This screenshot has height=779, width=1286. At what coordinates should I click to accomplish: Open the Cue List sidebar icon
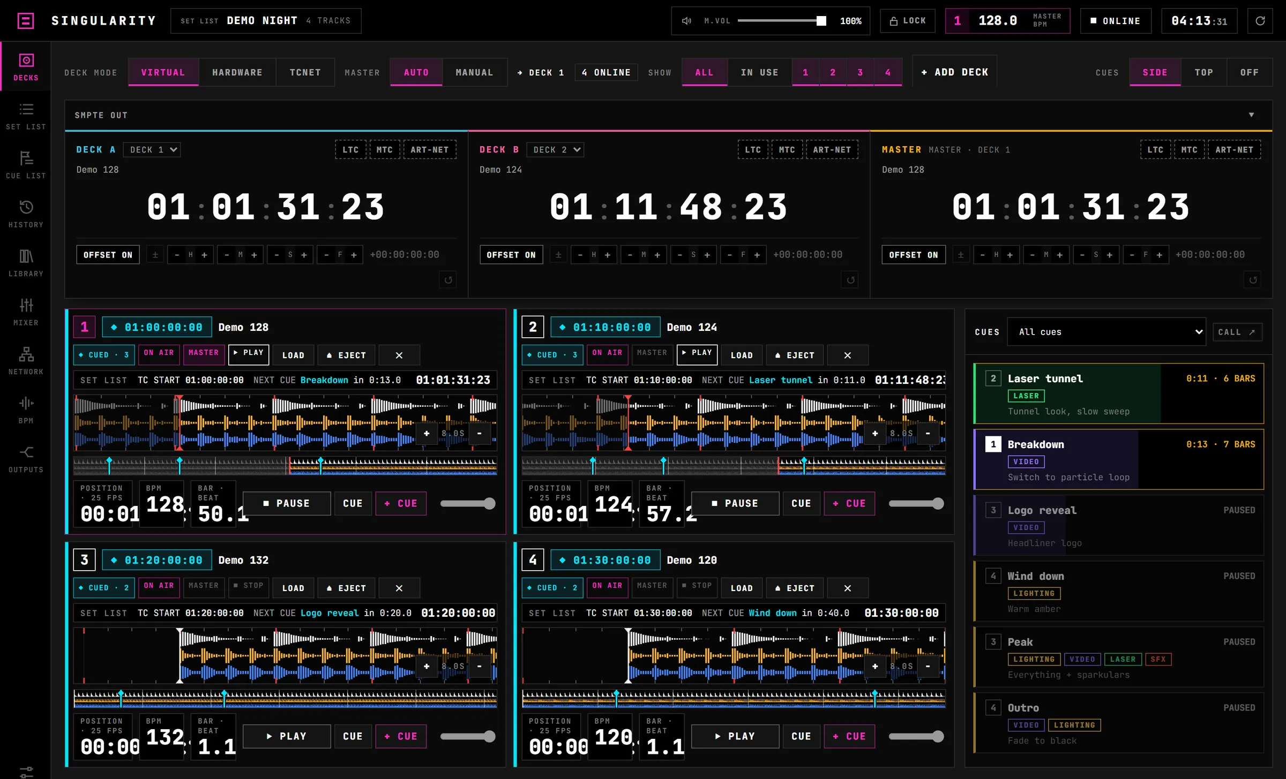click(26, 165)
